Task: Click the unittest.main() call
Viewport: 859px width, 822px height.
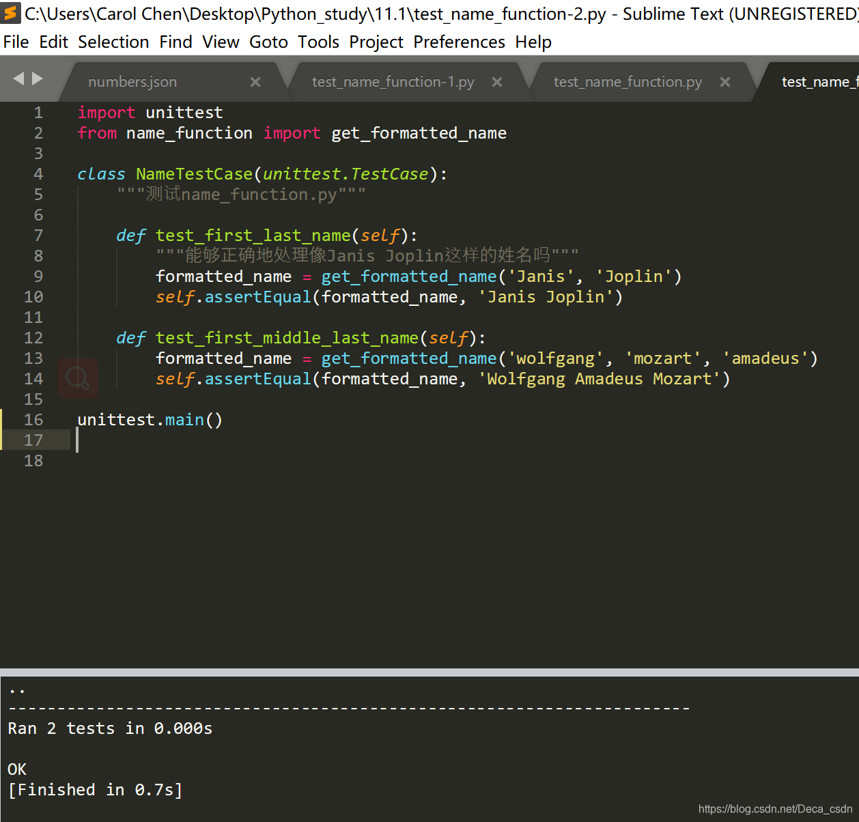Action: [150, 420]
